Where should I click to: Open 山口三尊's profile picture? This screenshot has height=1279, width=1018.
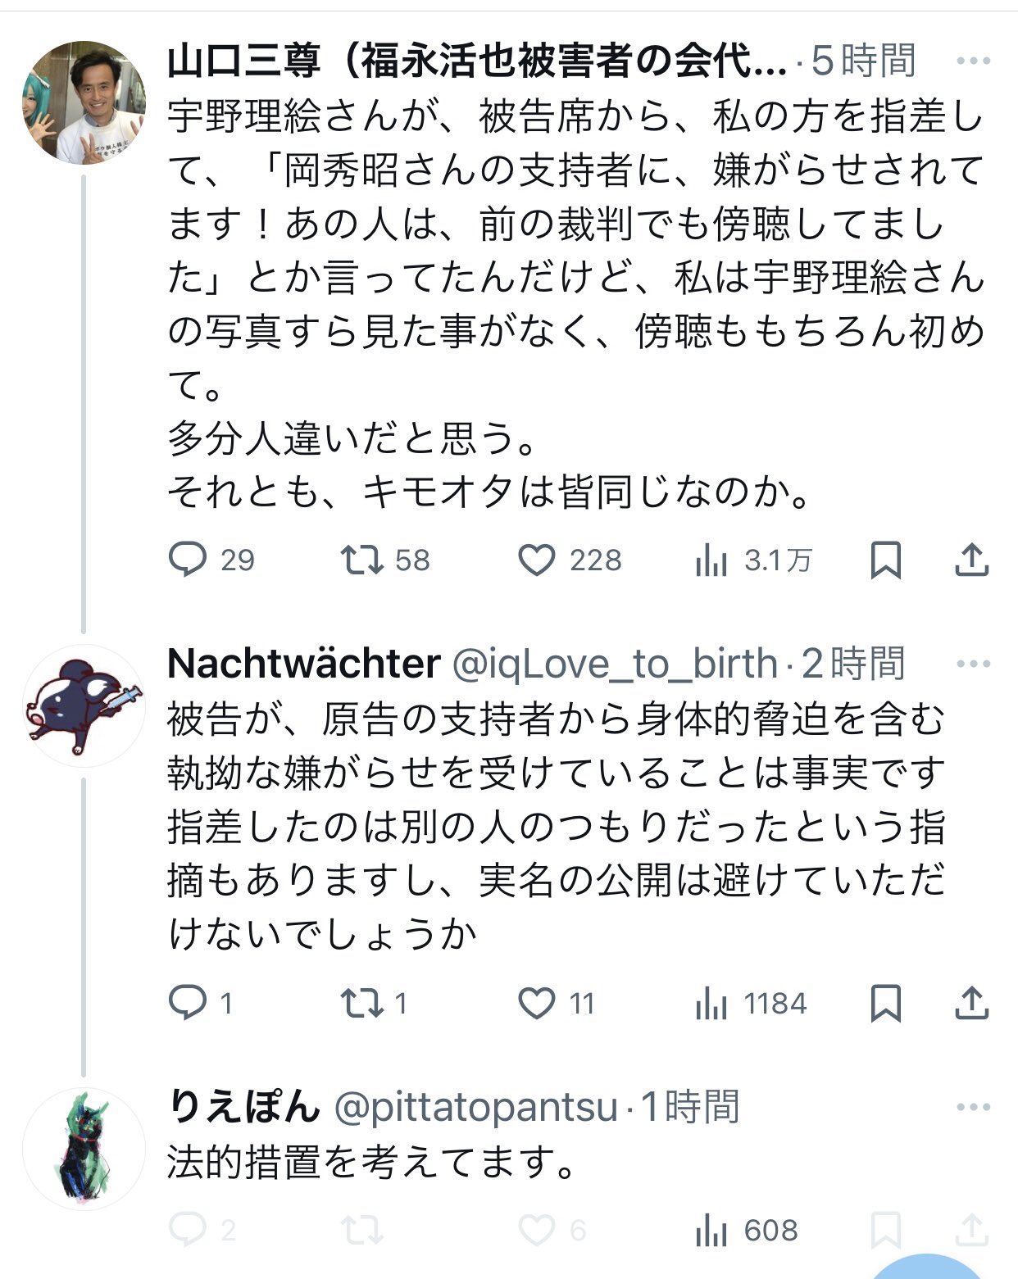(x=83, y=102)
